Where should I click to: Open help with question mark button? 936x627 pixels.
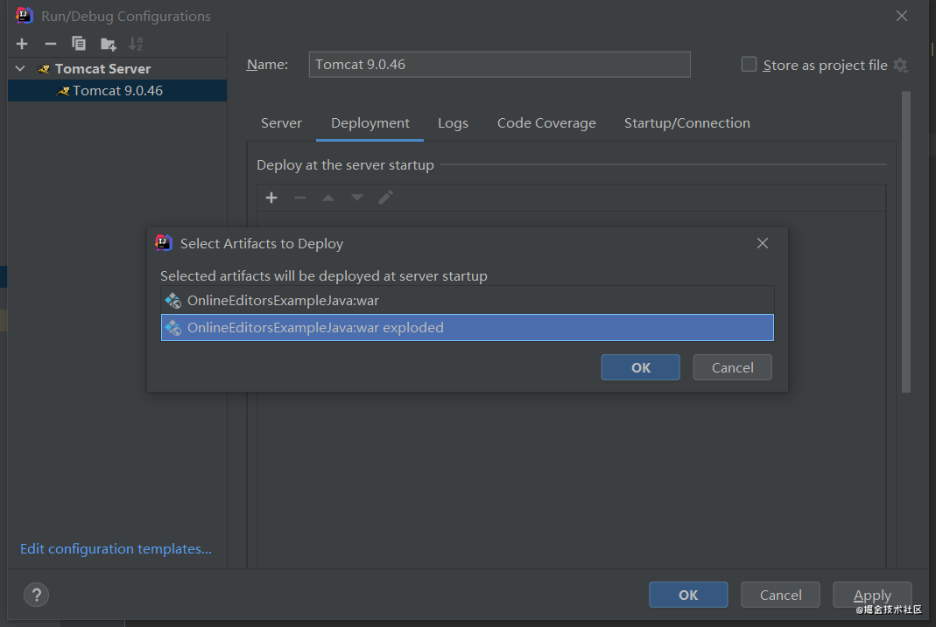pos(37,595)
